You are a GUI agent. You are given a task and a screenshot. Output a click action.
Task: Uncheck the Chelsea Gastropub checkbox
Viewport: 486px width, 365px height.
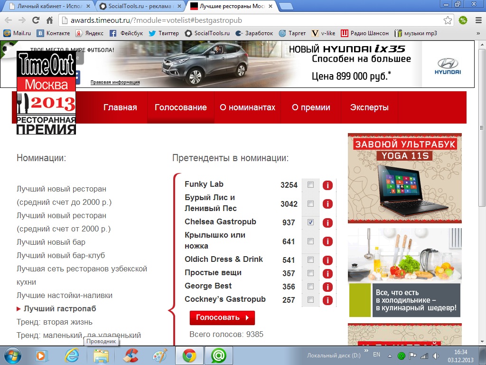click(x=310, y=222)
